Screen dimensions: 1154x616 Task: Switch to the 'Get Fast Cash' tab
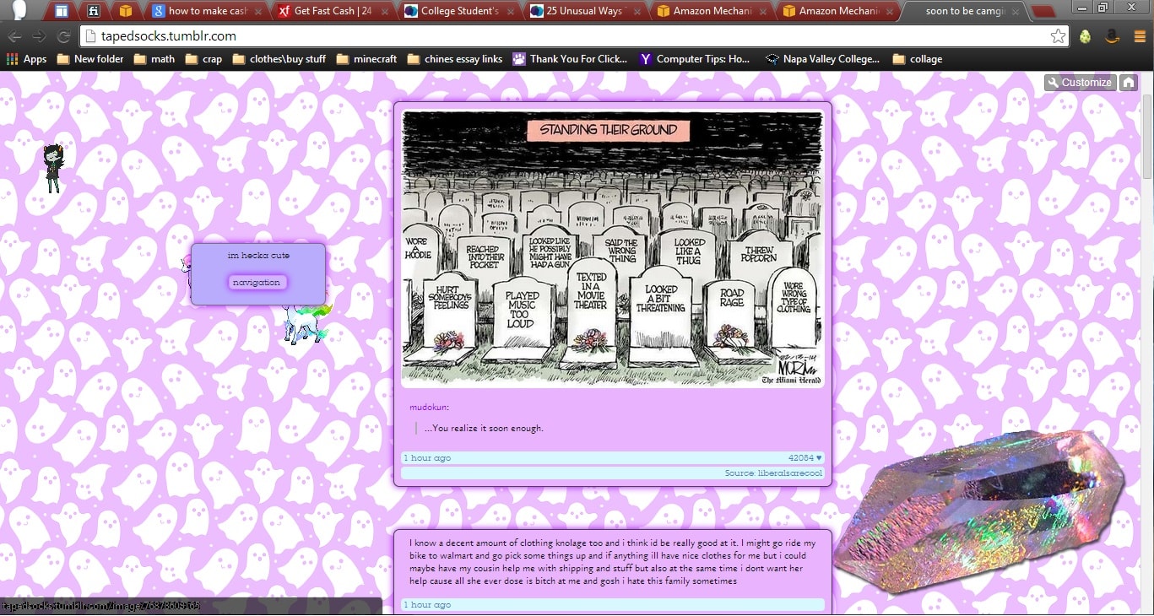tap(329, 11)
